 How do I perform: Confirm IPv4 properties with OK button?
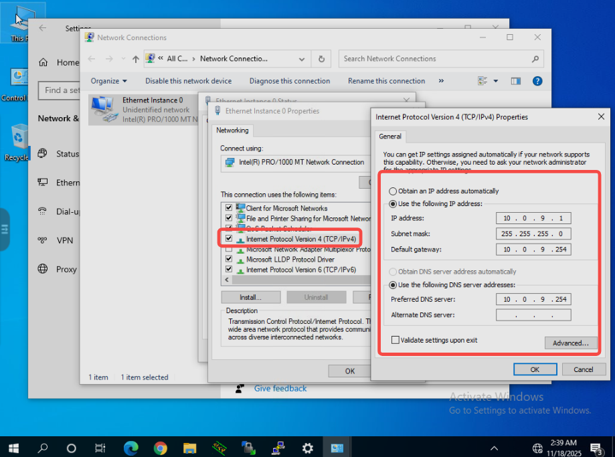coord(535,369)
